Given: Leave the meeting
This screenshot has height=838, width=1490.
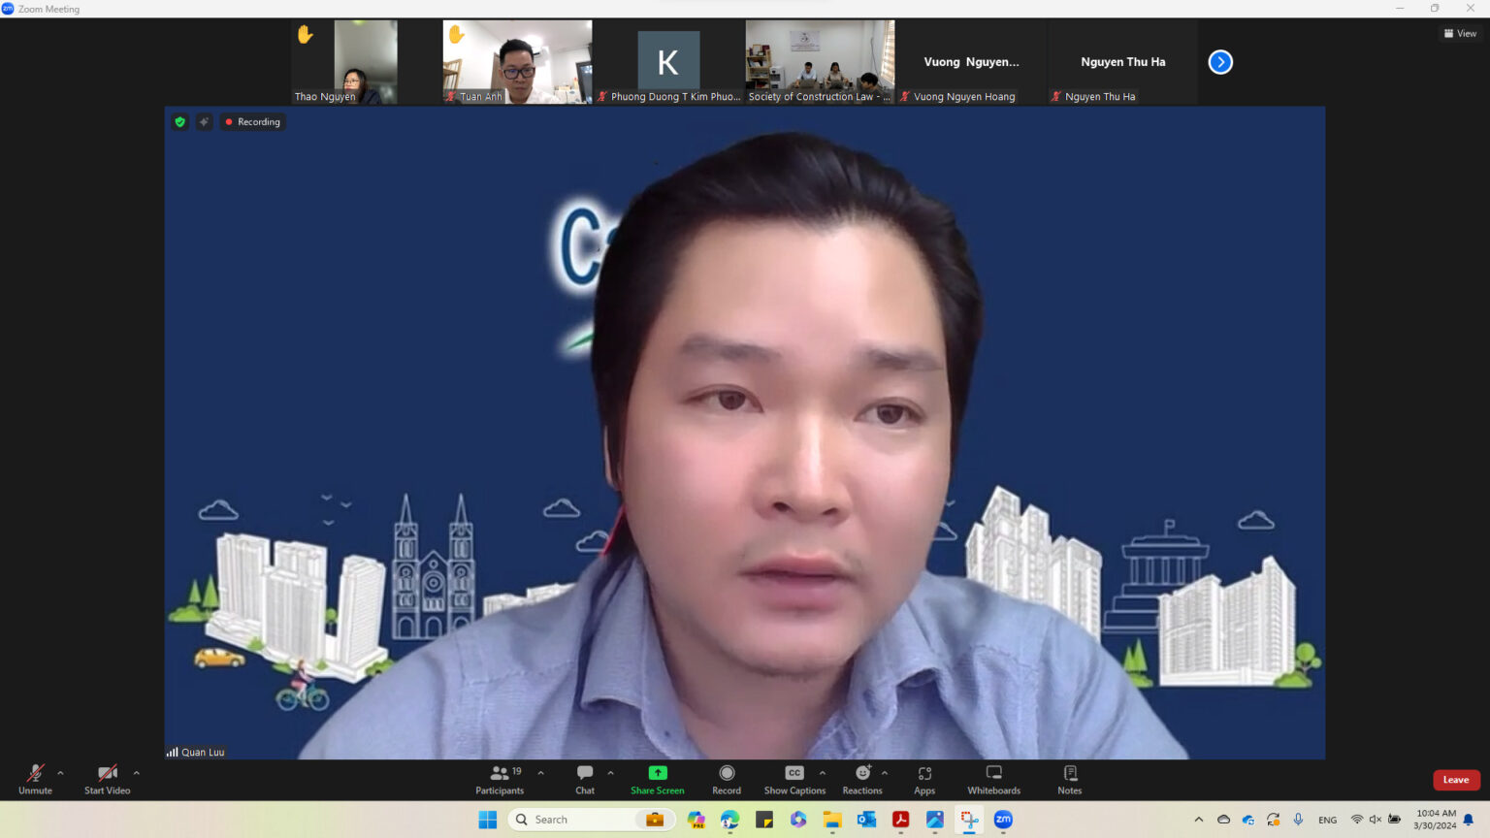Looking at the screenshot, I should tap(1455, 780).
